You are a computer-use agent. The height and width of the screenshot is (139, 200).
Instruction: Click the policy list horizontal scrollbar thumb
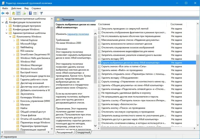pos(135,128)
